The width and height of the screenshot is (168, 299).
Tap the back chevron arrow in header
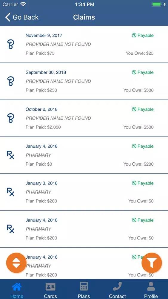point(8,17)
